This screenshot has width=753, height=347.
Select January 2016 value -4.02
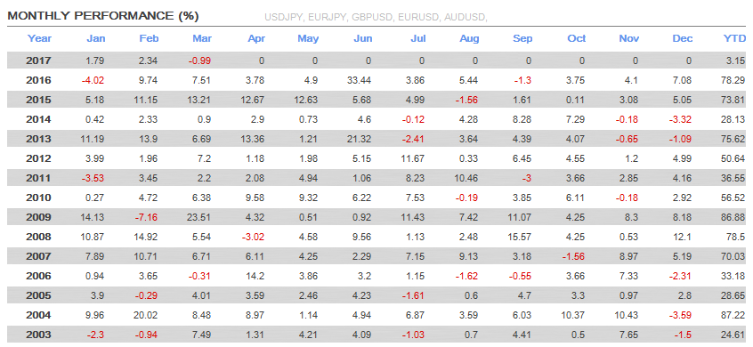point(93,81)
